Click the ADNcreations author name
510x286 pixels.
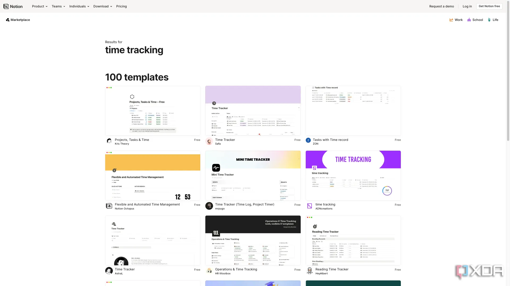324,209
